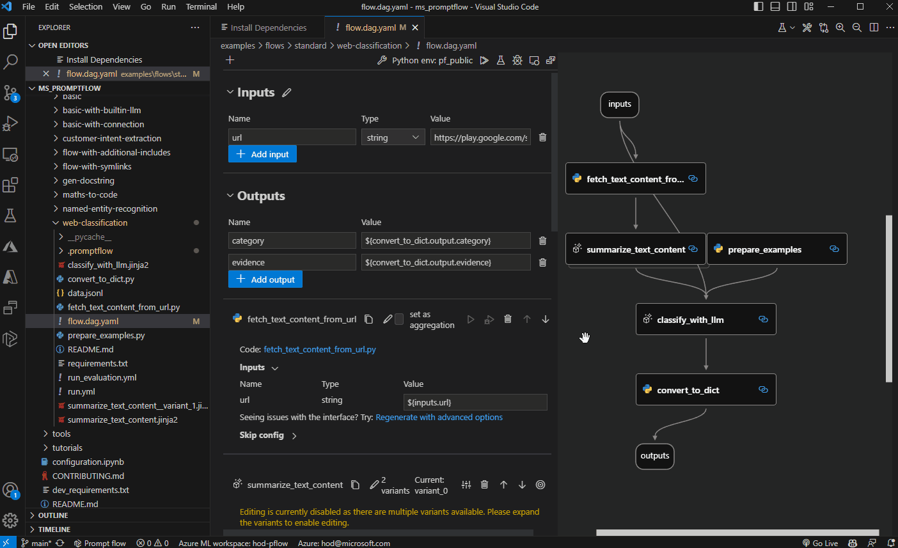Open the Terminal menu
This screenshot has height=548, width=898.
[x=201, y=7]
